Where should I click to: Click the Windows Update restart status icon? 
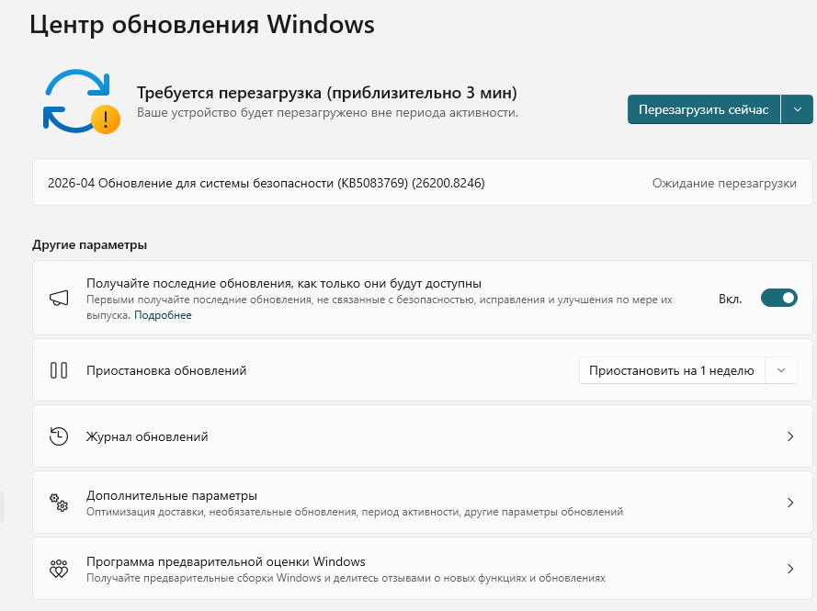point(81,102)
